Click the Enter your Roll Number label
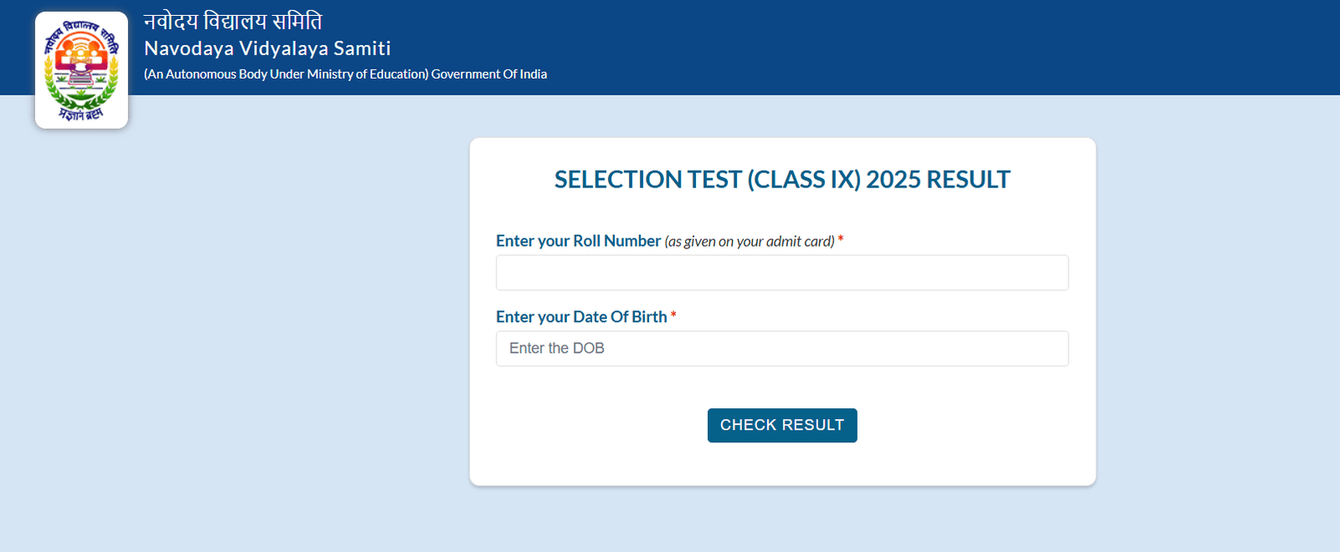 click(578, 241)
